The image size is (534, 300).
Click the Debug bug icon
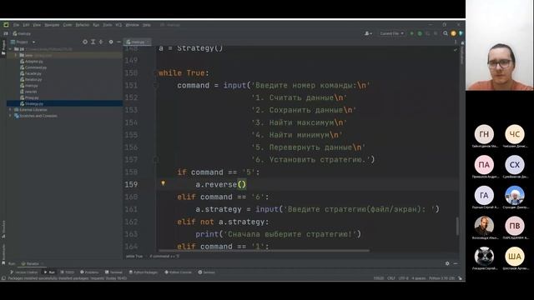pos(420,33)
